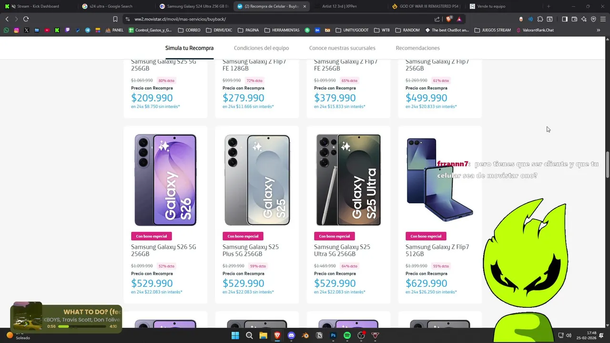Screen dimensions: 610x343
Task: Show hidden bookmarks with the chevron
Action: (598, 30)
